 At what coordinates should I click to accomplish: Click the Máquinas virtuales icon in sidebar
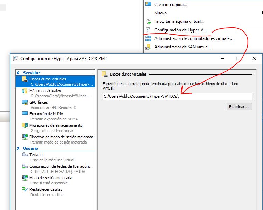pyautogui.click(x=25, y=91)
